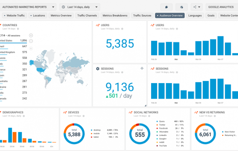Zoom in on the countries map
Viewport: 238px width, 151px height.
pos(31,35)
